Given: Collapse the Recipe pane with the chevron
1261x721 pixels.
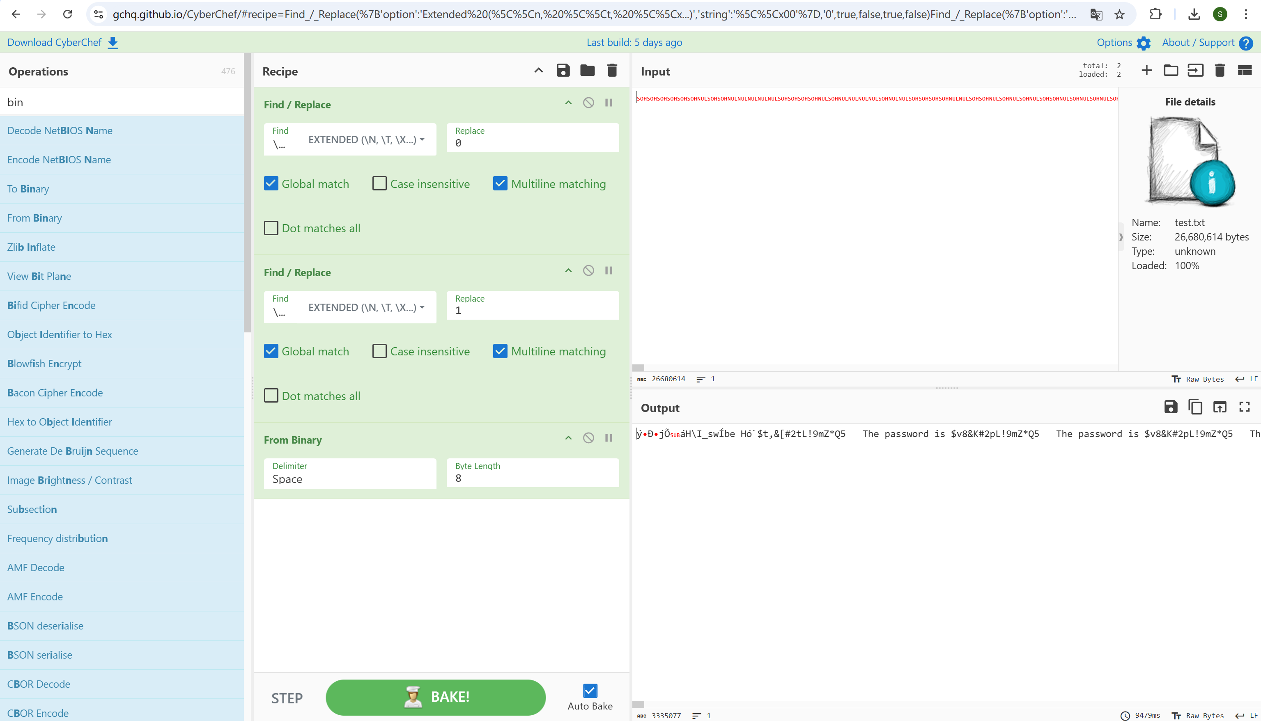Looking at the screenshot, I should click(x=539, y=70).
